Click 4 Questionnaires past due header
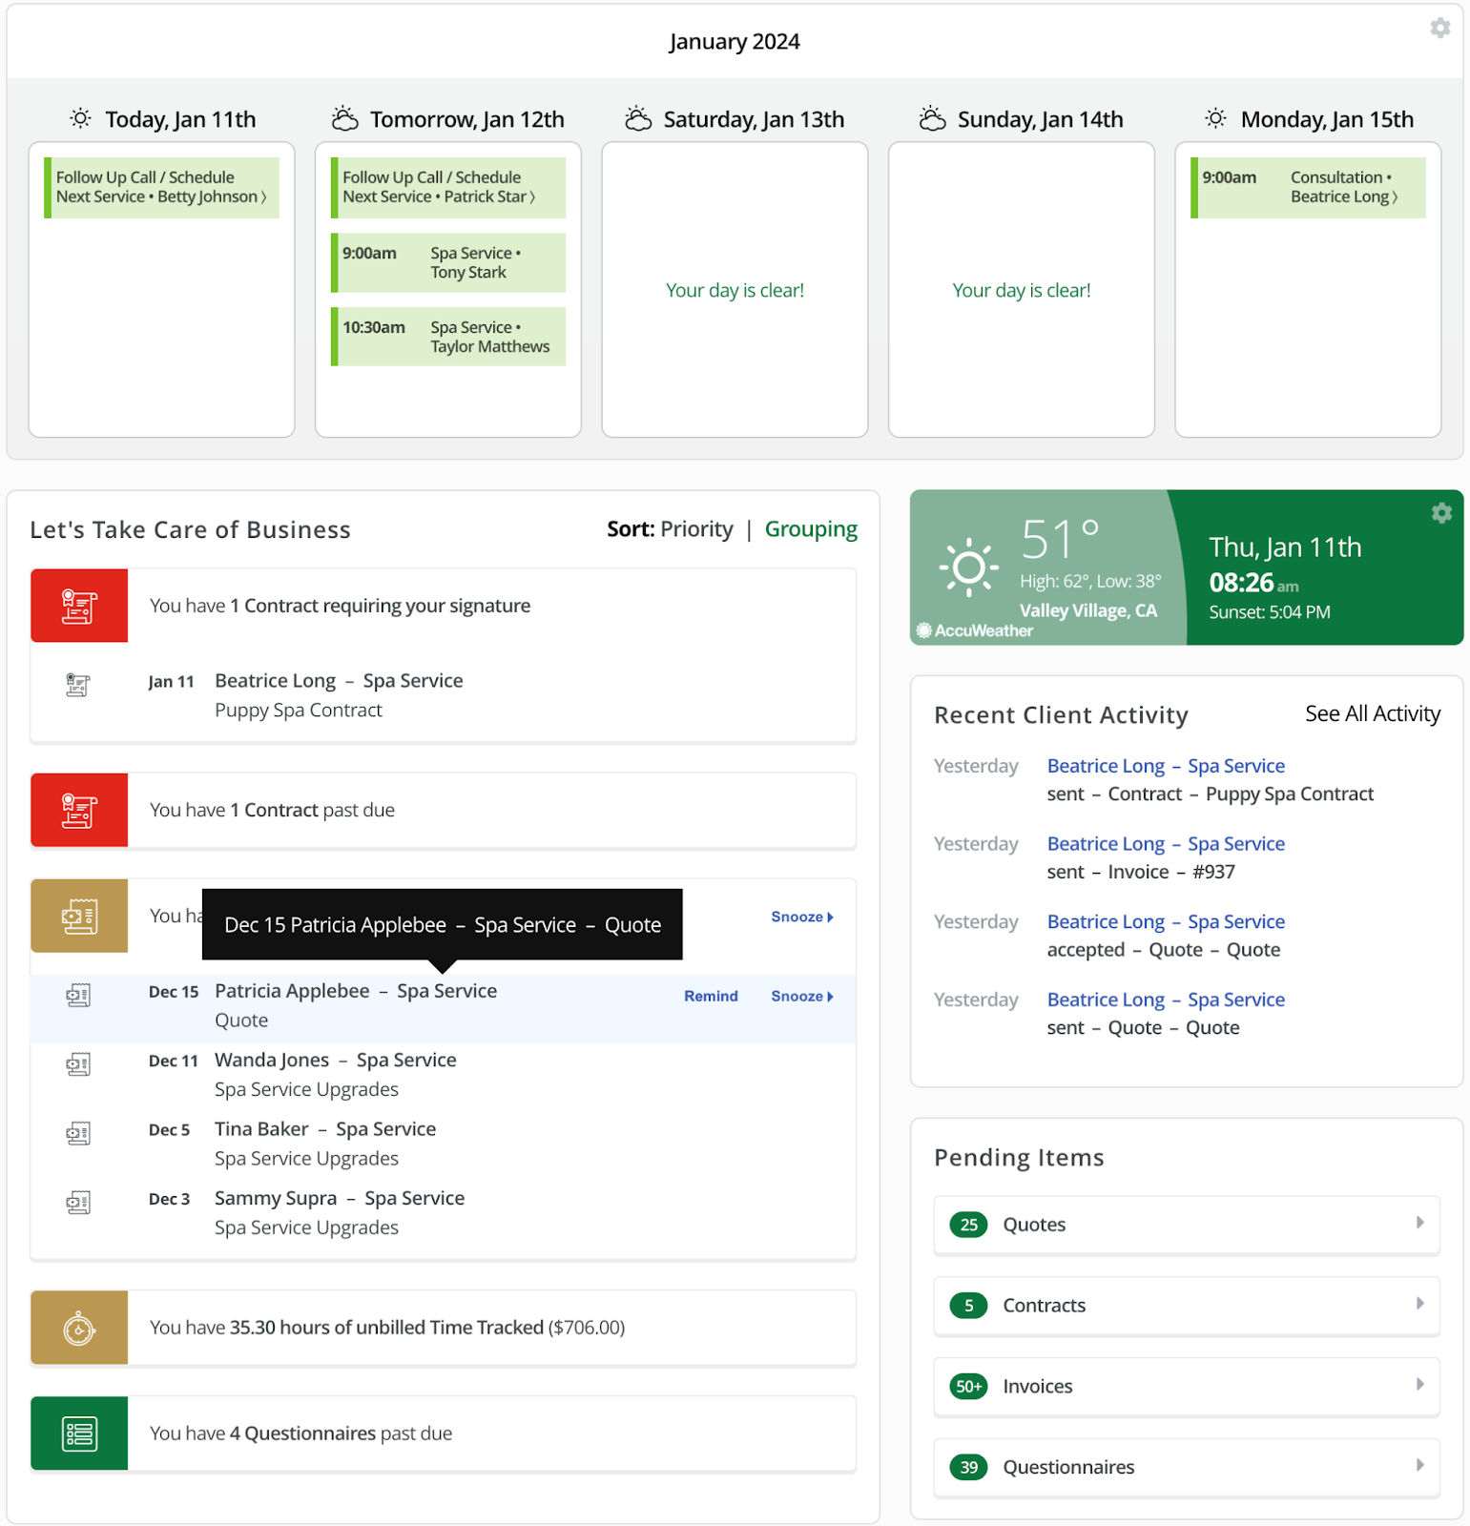This screenshot has height=1526, width=1470. [444, 1433]
